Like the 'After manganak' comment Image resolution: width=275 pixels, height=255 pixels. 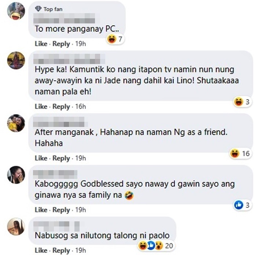click(41, 158)
